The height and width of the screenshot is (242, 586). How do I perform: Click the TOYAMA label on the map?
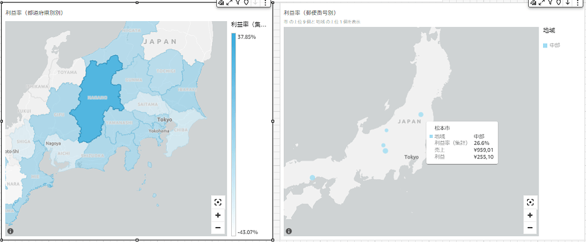(67, 73)
